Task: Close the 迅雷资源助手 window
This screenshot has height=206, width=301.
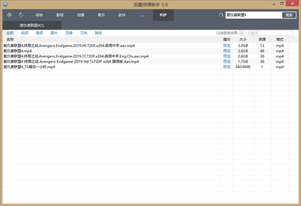Action: (x=292, y=4)
